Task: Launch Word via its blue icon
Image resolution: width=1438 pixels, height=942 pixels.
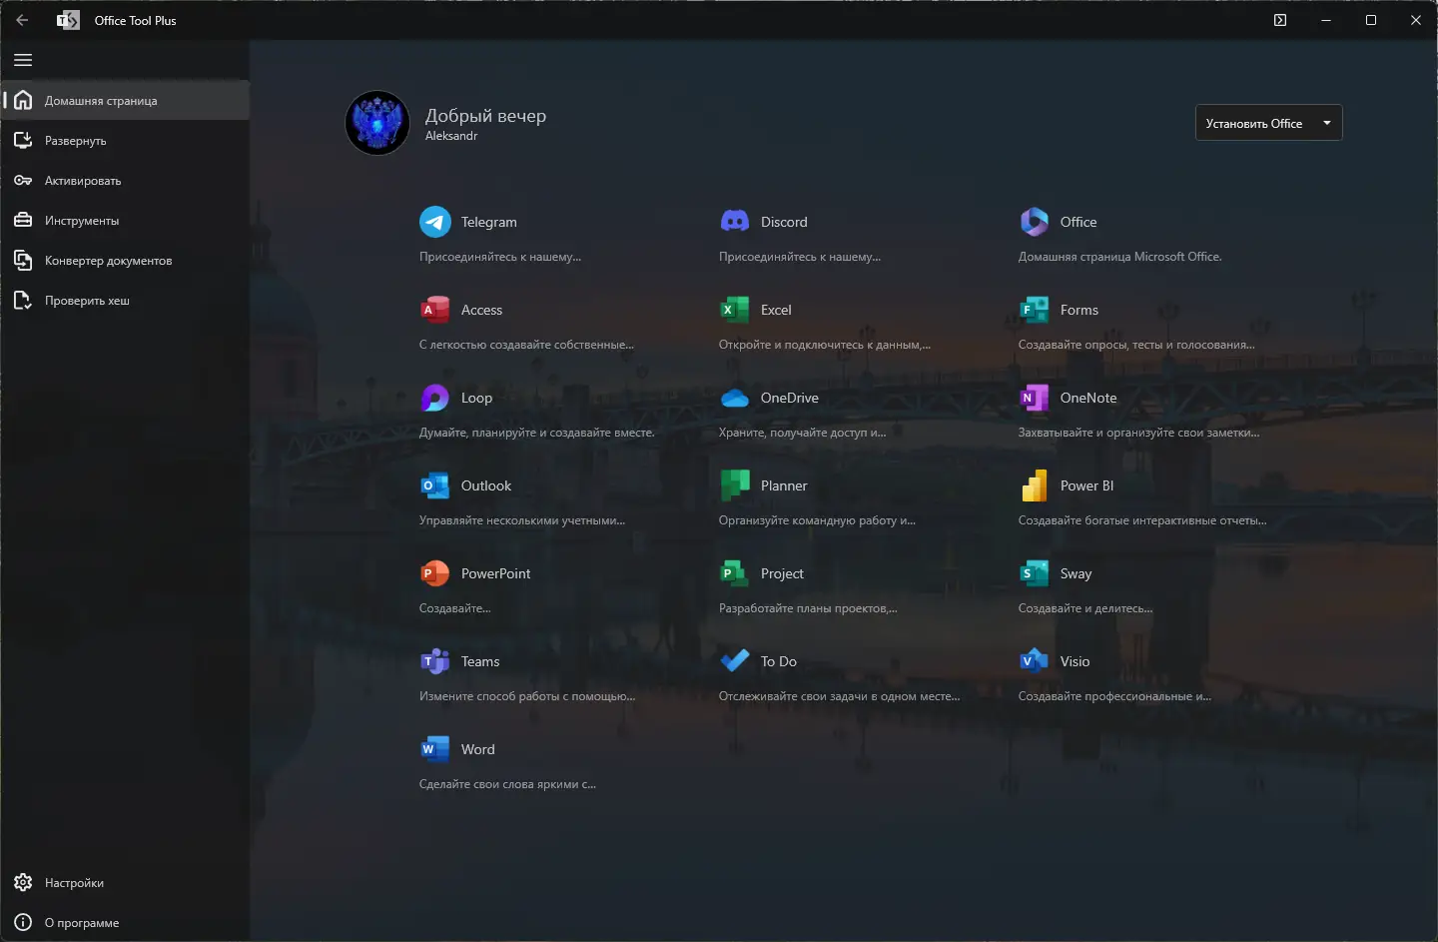Action: coord(435,749)
